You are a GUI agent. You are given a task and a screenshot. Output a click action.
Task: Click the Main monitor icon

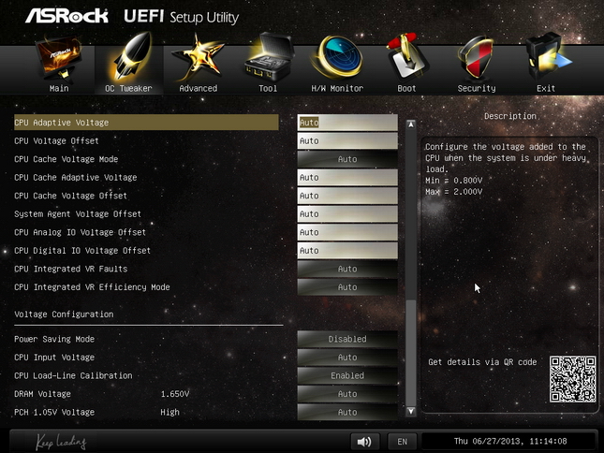[59, 58]
